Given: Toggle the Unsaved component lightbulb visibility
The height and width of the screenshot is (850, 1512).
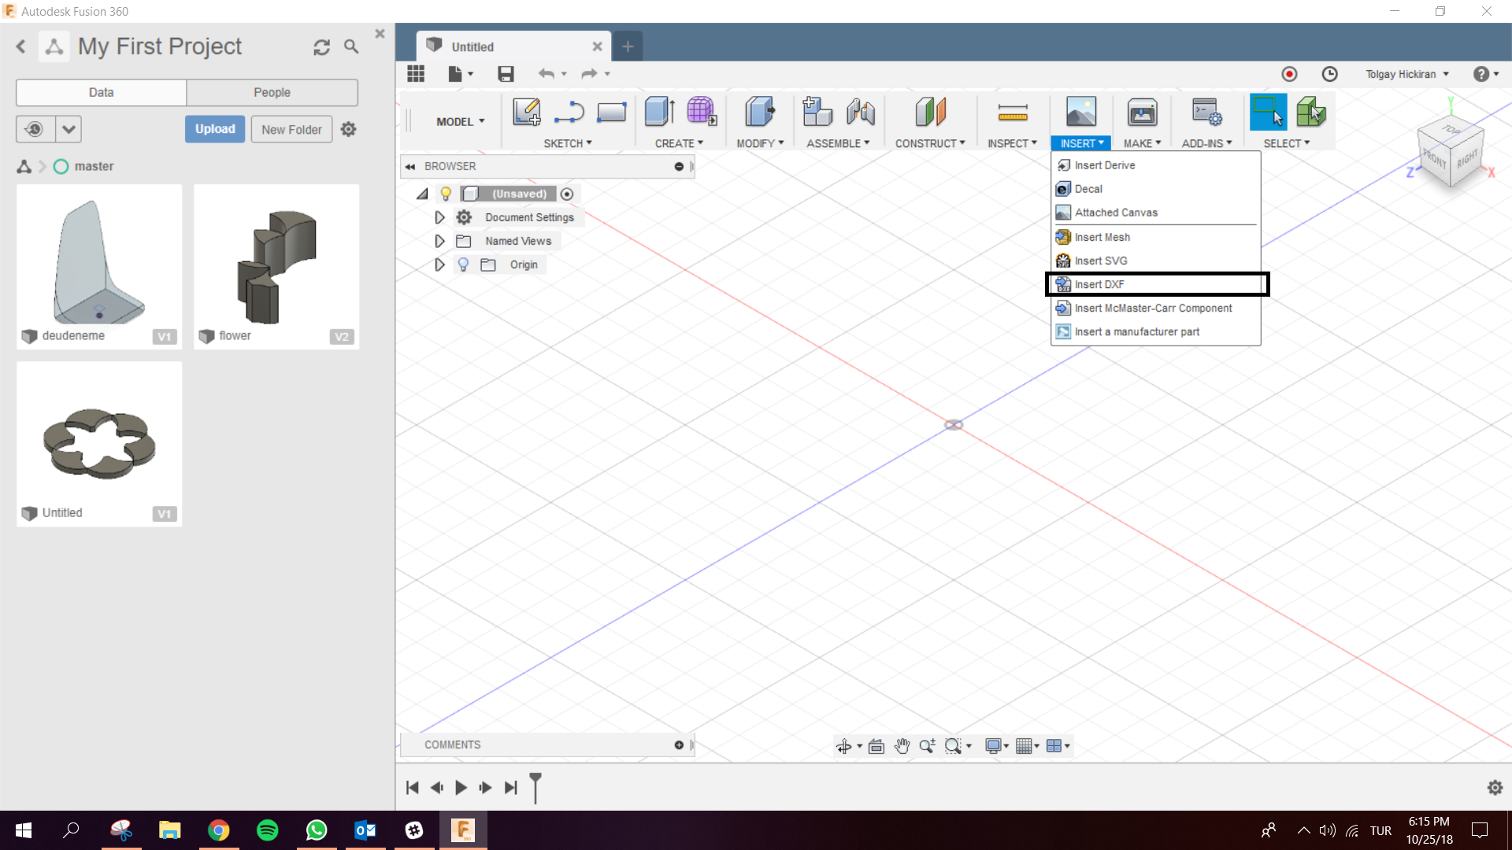Looking at the screenshot, I should point(446,194).
